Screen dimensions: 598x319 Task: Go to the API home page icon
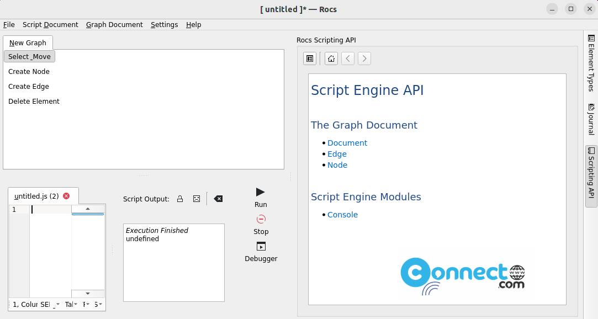click(331, 59)
